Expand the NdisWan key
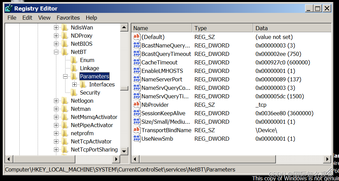This screenshot has width=339, height=181. pyautogui.click(x=56, y=28)
